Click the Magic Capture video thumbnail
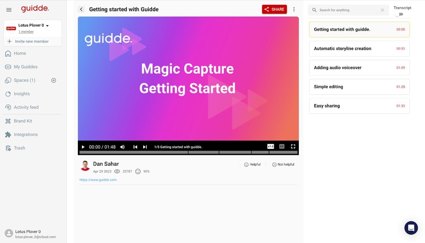Image resolution: width=425 pixels, height=243 pixels. click(188, 78)
